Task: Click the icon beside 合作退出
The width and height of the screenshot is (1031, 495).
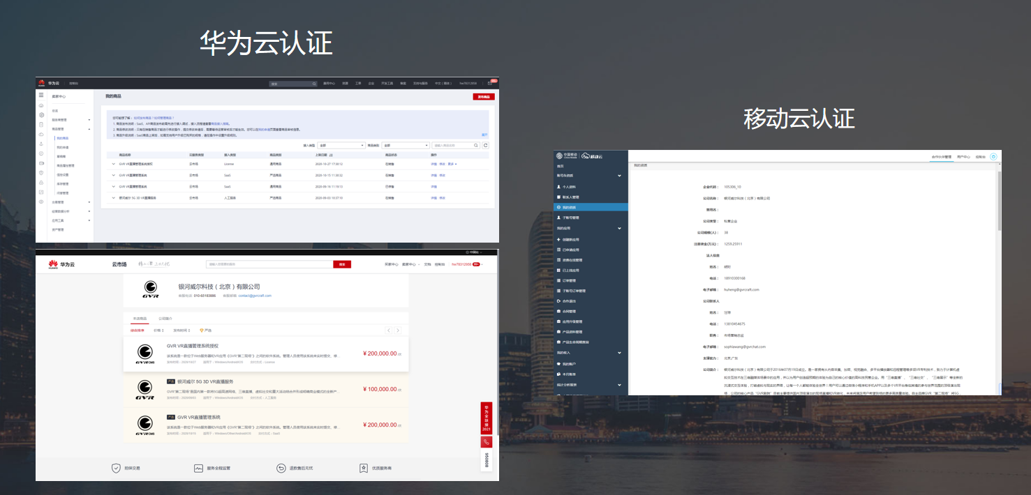Action: (x=558, y=301)
